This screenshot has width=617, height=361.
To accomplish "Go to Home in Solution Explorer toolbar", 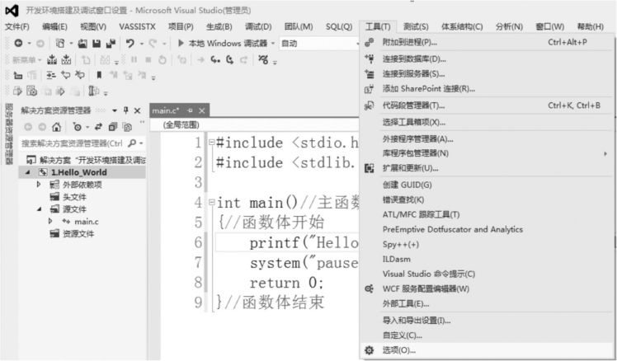I will 56,127.
